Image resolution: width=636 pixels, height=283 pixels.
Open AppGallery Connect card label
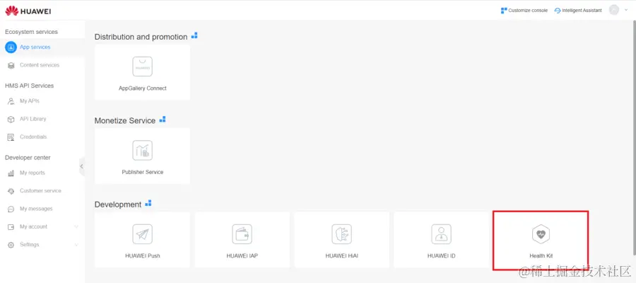142,88
